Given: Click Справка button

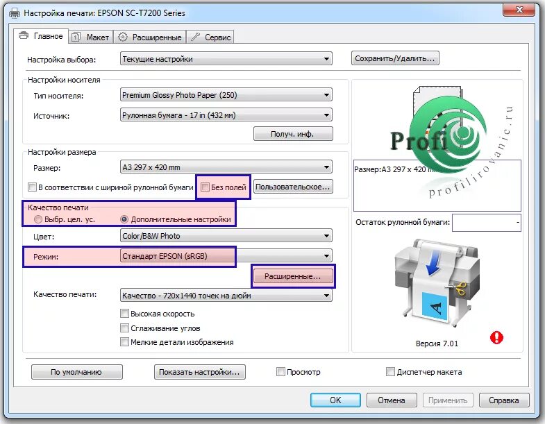Looking at the screenshot, I should click(504, 400).
